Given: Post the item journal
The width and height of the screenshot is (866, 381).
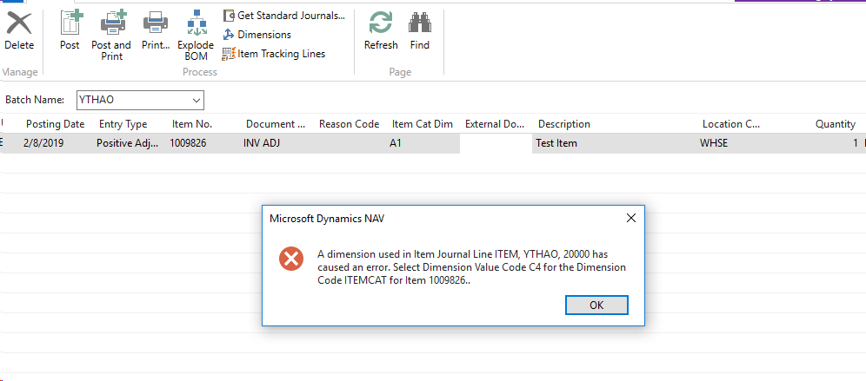Looking at the screenshot, I should click(x=70, y=31).
